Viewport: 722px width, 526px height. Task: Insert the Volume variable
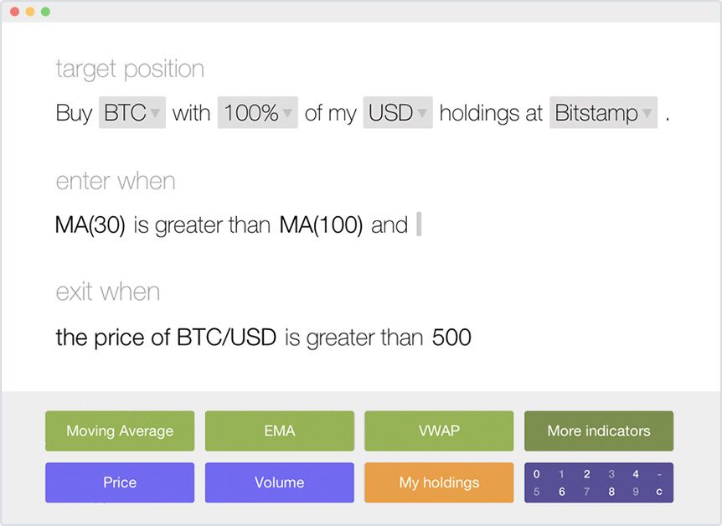point(280,482)
